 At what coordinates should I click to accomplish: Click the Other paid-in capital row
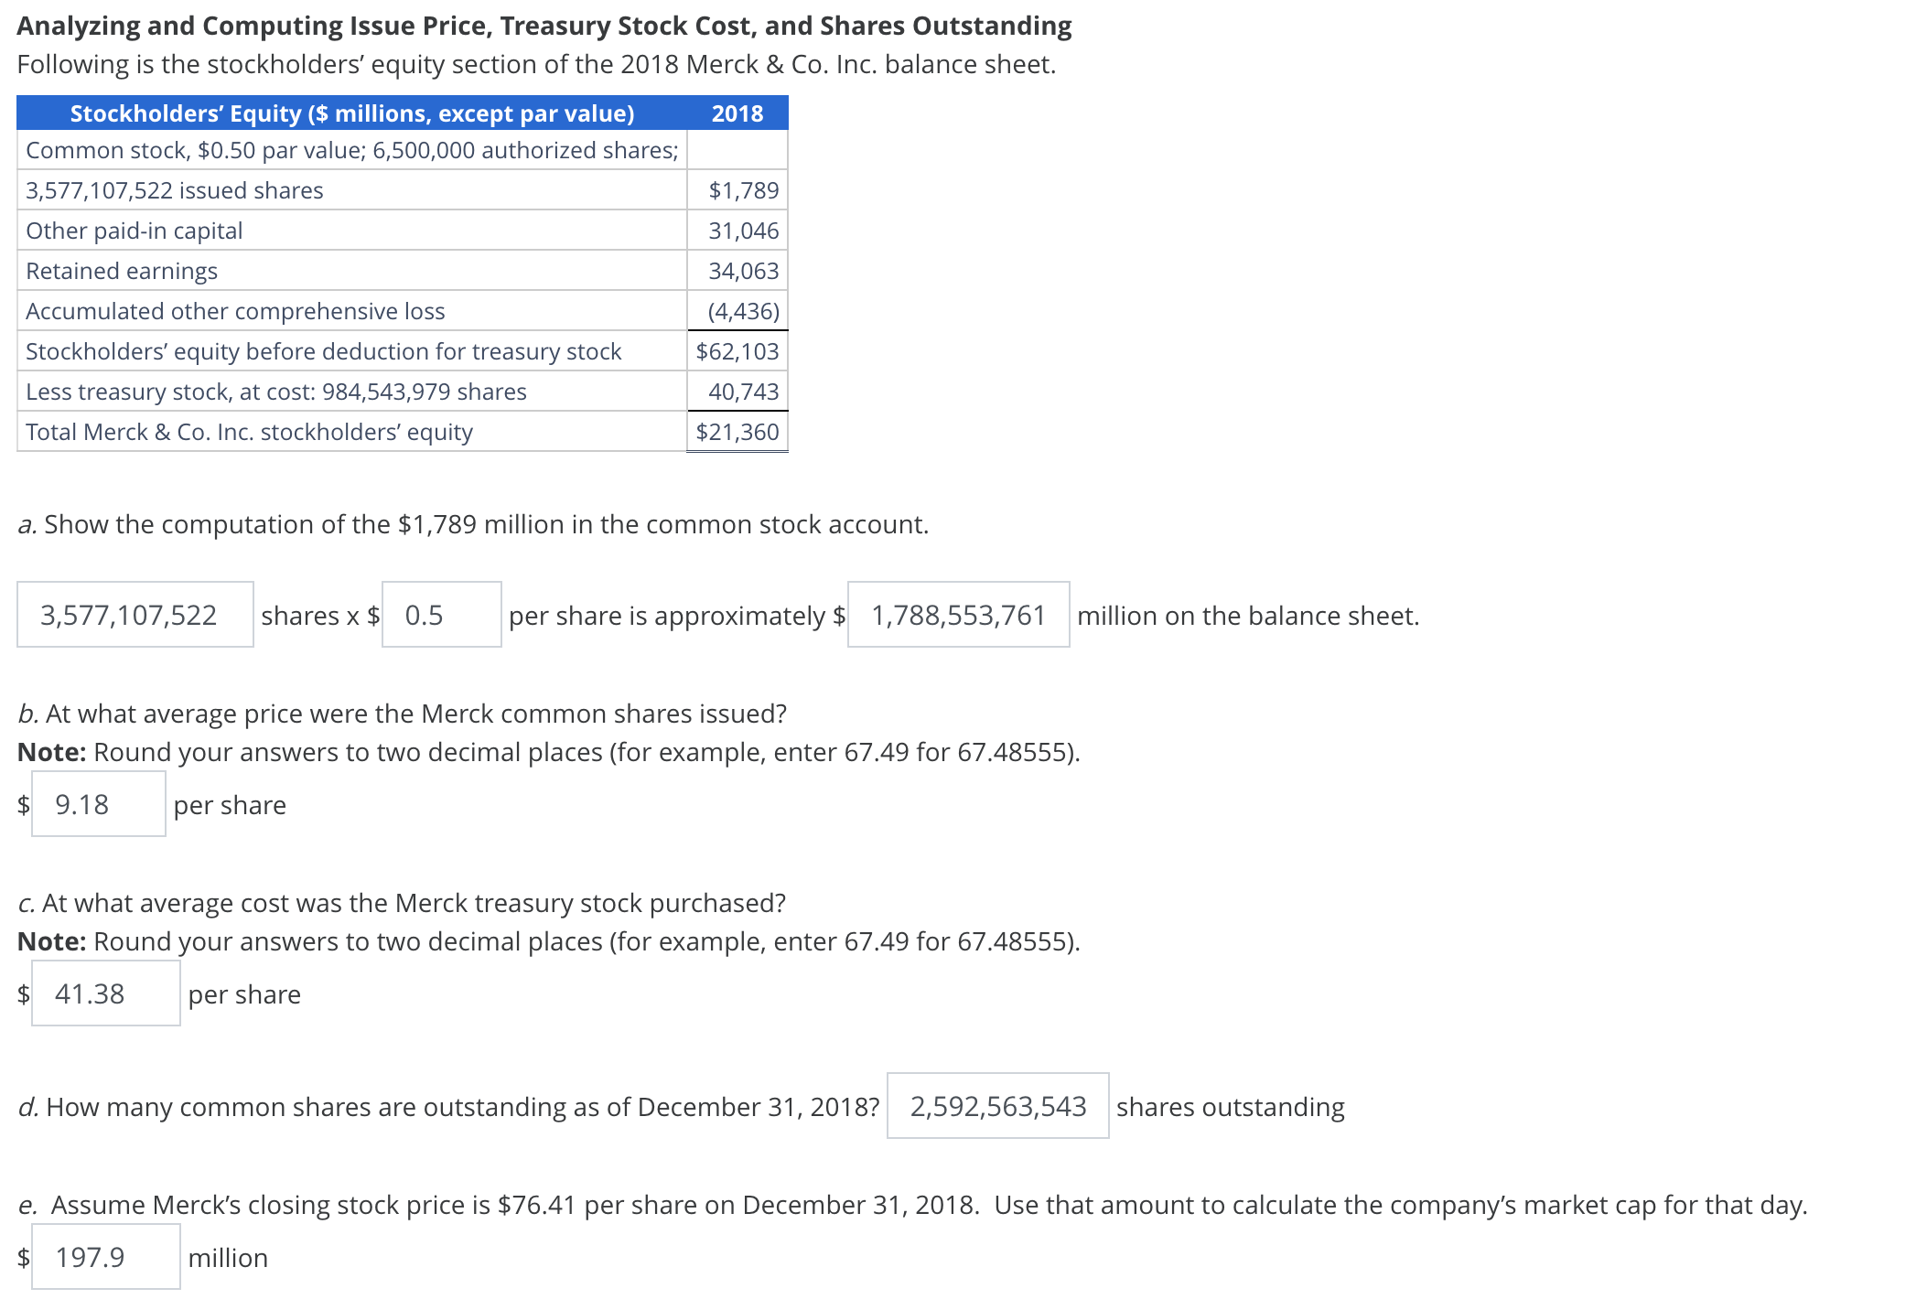134,231
